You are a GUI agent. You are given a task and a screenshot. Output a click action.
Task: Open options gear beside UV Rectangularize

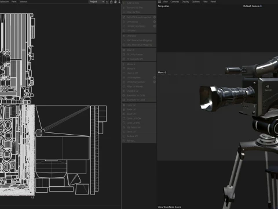click(x=155, y=82)
